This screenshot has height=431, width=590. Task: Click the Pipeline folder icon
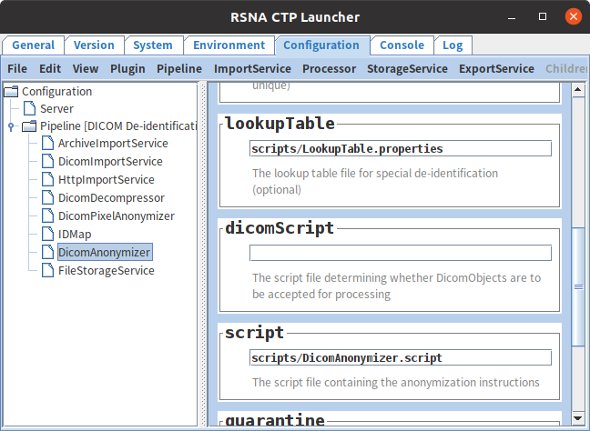tap(29, 125)
